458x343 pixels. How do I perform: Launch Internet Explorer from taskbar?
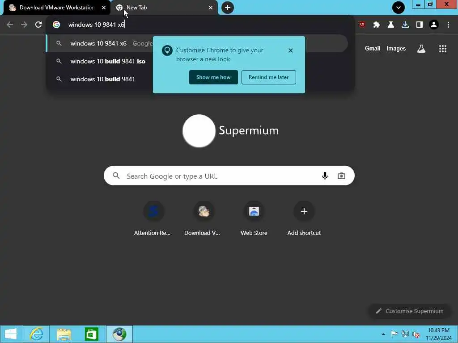pyautogui.click(x=37, y=334)
